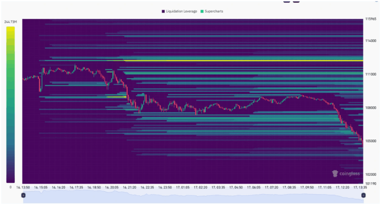The width and height of the screenshot is (381, 205).
Task: Click the right zoom range handle
Action: pyautogui.click(x=364, y=195)
